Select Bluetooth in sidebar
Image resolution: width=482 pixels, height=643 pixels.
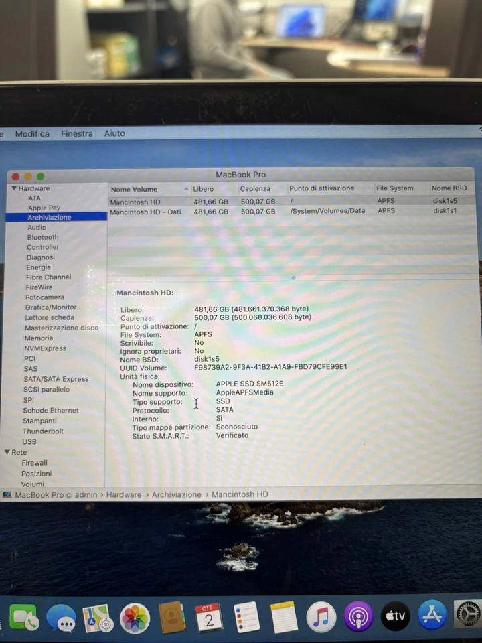pyautogui.click(x=43, y=237)
